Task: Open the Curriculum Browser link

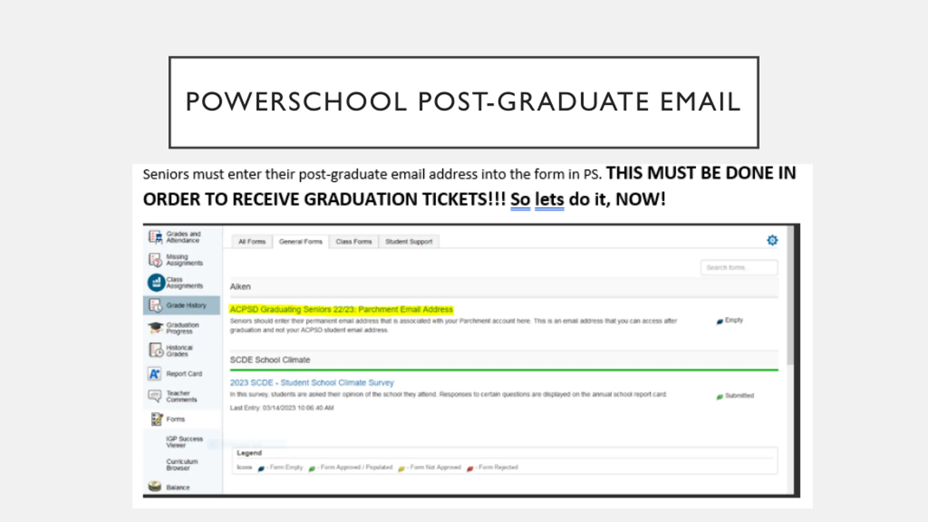Action: pyautogui.click(x=182, y=465)
